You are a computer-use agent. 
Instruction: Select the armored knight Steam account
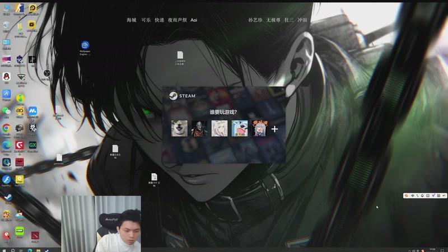[x=199, y=128]
